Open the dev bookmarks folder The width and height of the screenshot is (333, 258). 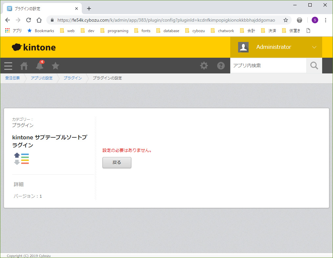[x=87, y=31]
